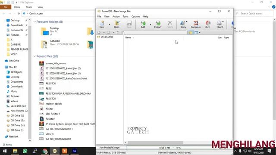This screenshot has height=155, width=276.
Task: Open File Explorer from the taskbar
Action: 15,151
